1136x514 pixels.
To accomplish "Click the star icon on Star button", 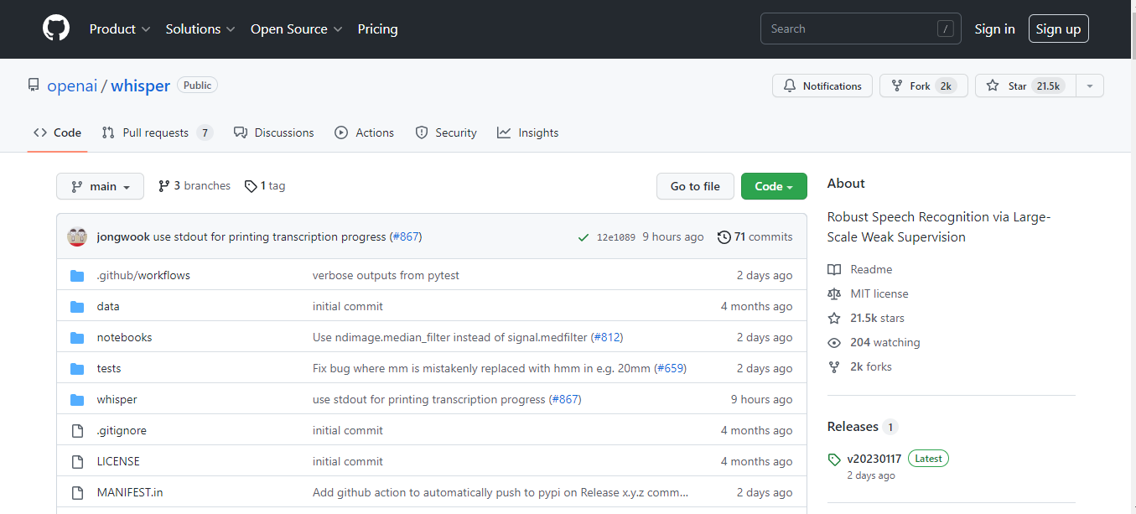I will (993, 86).
